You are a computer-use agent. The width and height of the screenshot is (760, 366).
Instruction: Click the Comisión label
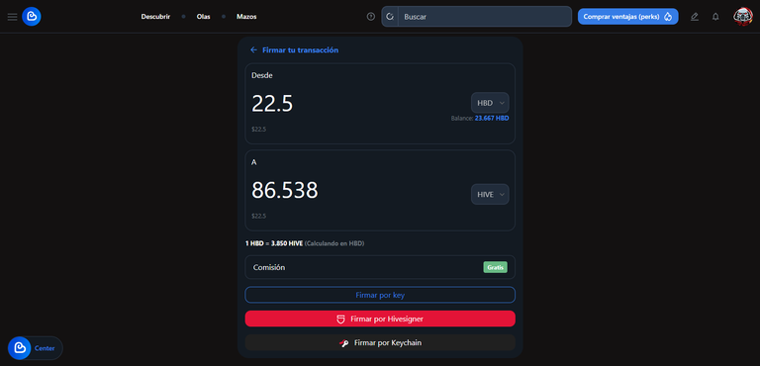click(x=269, y=267)
